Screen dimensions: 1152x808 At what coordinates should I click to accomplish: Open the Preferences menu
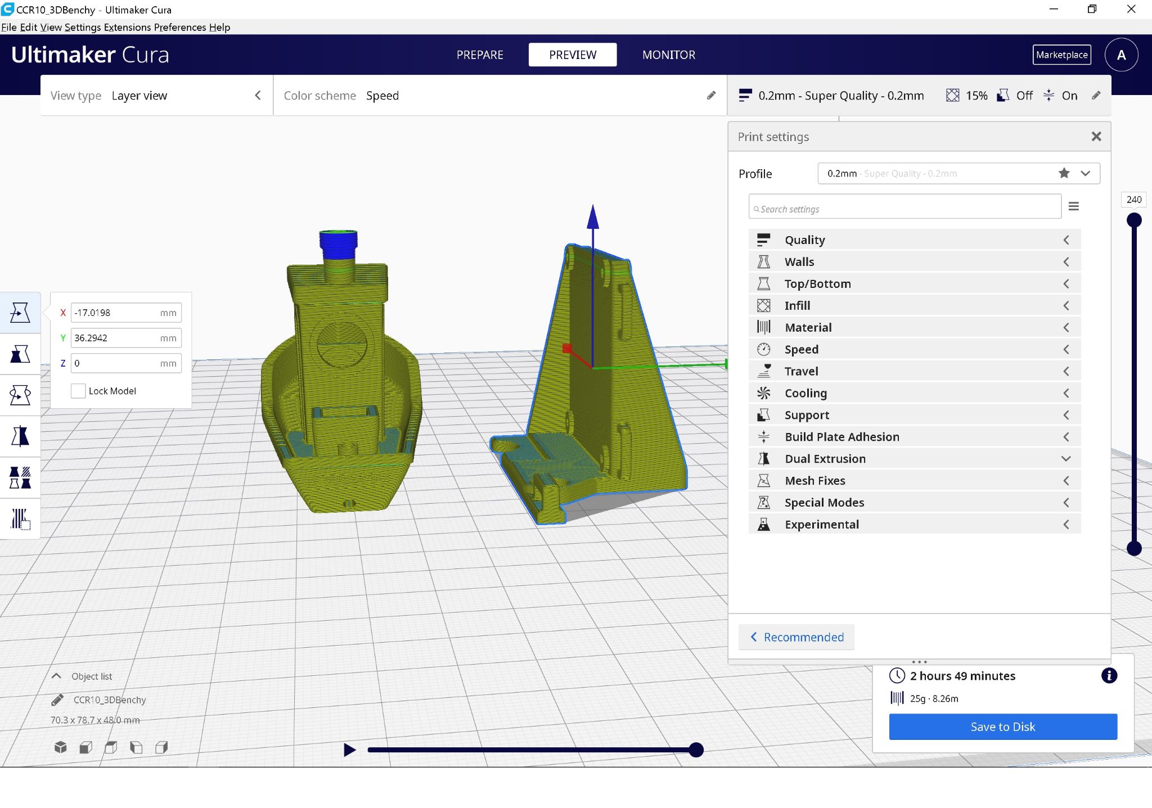point(180,27)
